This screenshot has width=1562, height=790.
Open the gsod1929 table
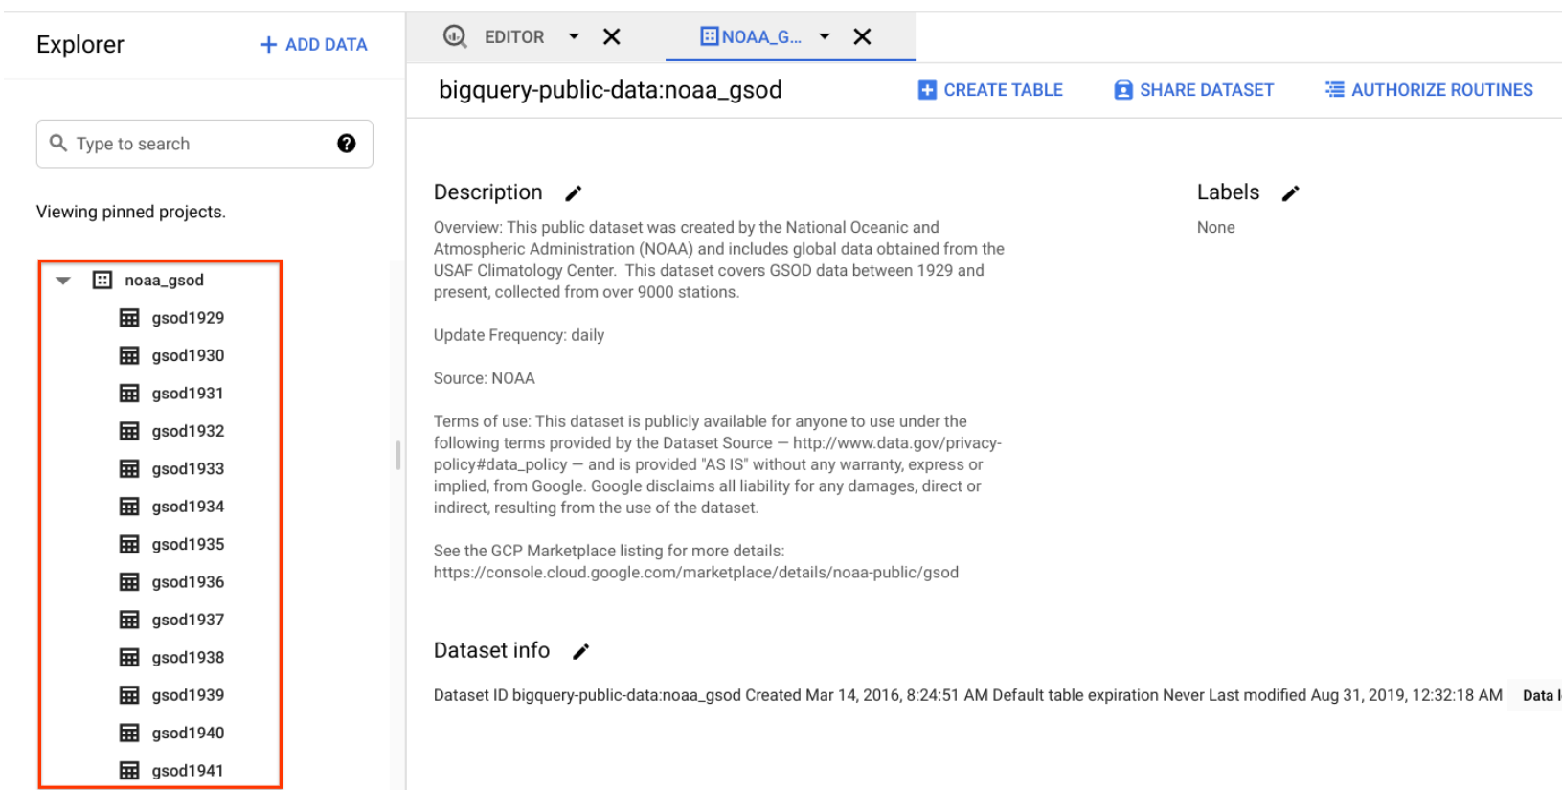point(188,318)
